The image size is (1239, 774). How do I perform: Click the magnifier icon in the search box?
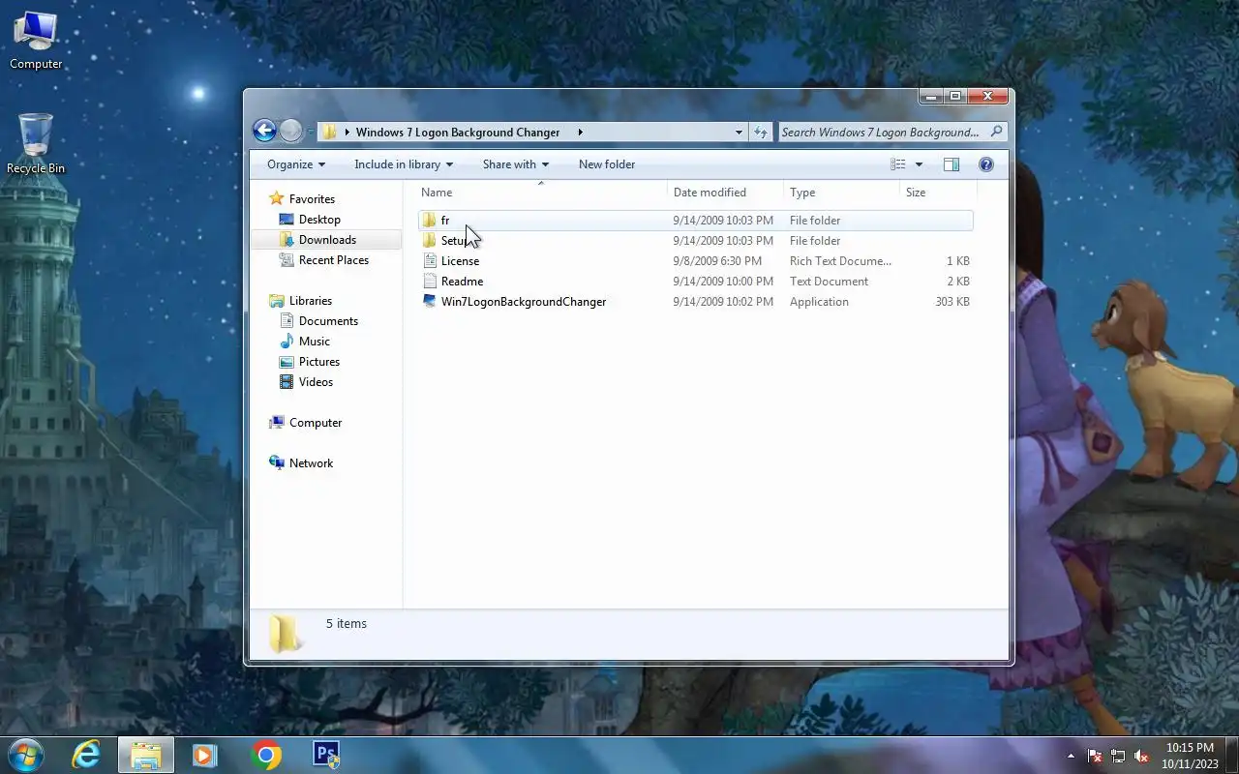coord(997,132)
